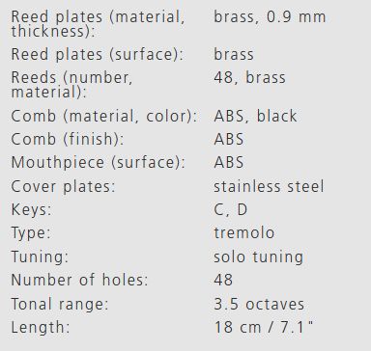Select the '48, brass' reeds value

(249, 78)
